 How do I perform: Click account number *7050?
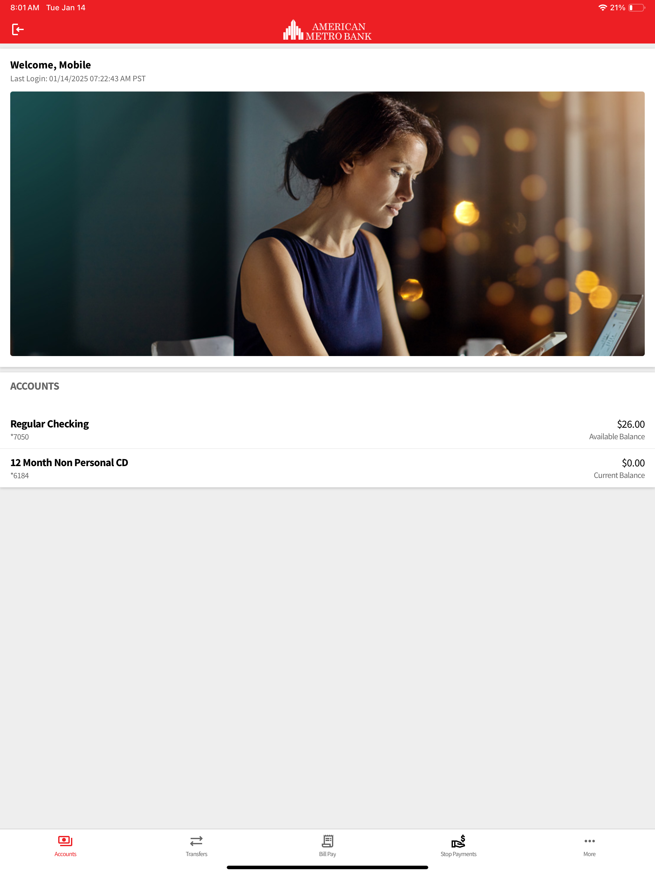pyautogui.click(x=20, y=437)
